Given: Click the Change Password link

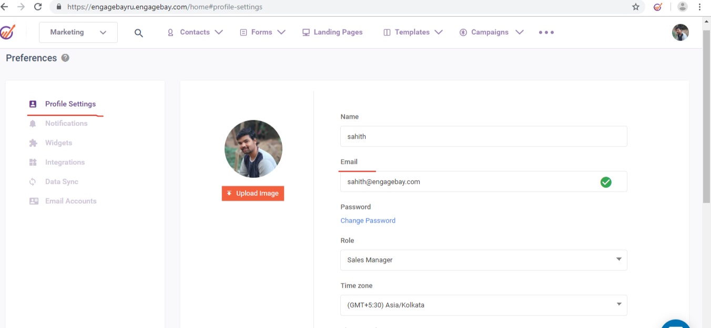Looking at the screenshot, I should click(368, 220).
